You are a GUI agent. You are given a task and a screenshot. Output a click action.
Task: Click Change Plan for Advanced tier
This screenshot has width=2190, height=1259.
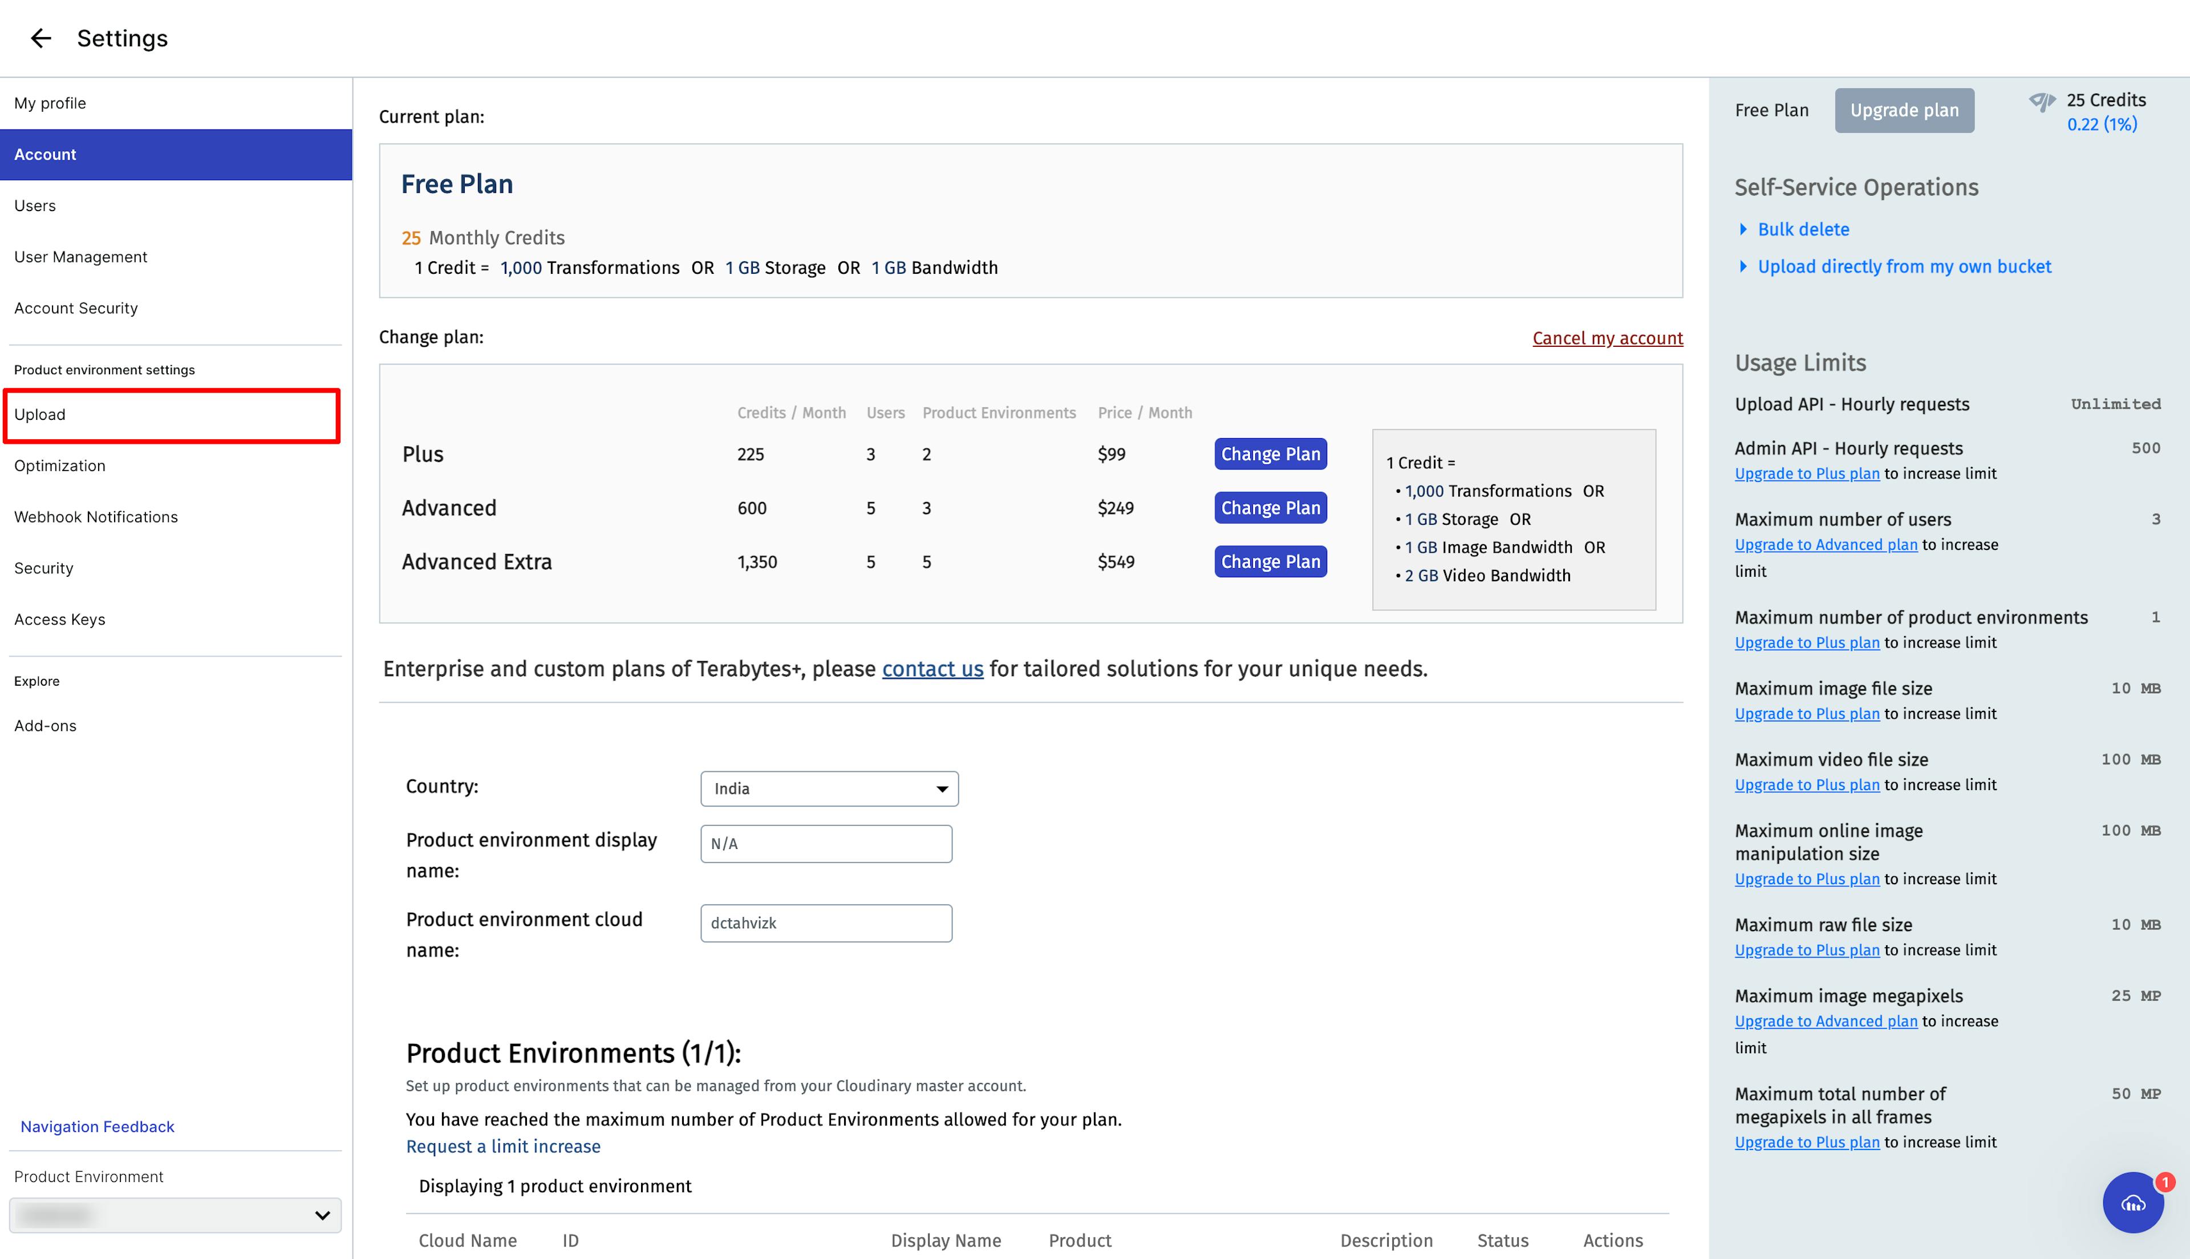pos(1270,507)
